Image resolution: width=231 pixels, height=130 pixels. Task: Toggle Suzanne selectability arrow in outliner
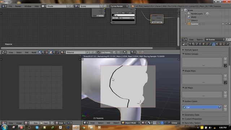point(226,24)
